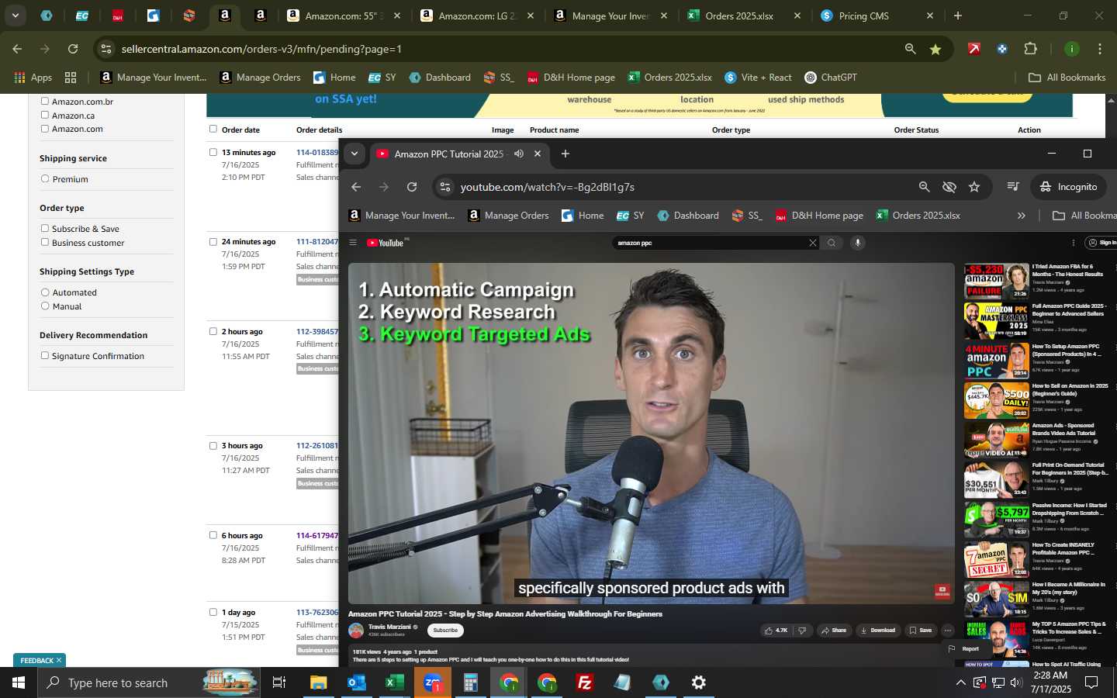Subscribe to Travis Marziani channel

coord(445,631)
